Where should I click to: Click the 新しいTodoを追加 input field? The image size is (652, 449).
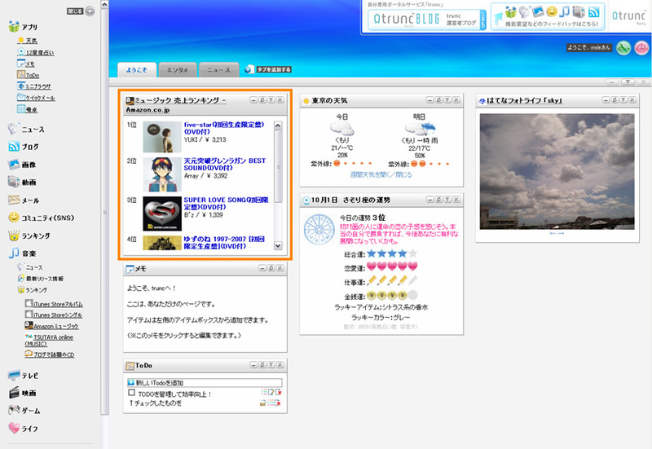click(205, 382)
